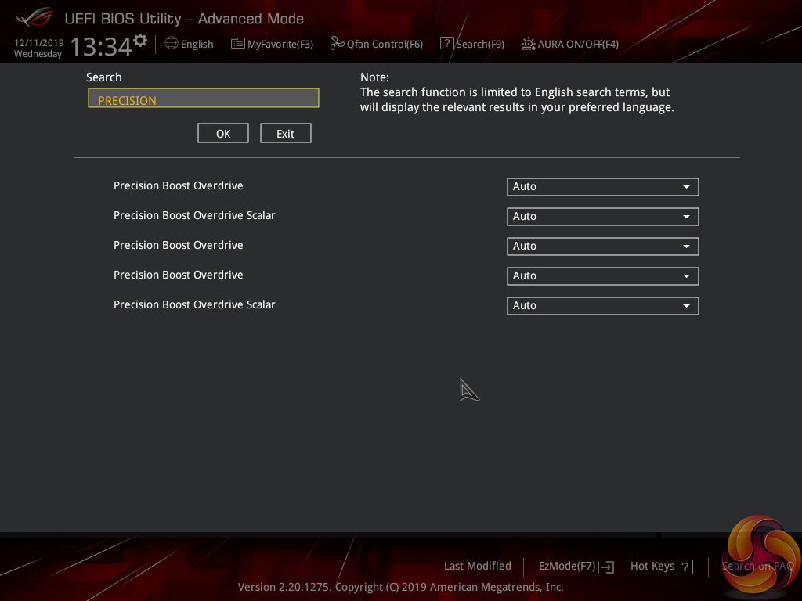The width and height of the screenshot is (802, 601).
Task: Click the Hot Keys question mark icon
Action: 685,567
